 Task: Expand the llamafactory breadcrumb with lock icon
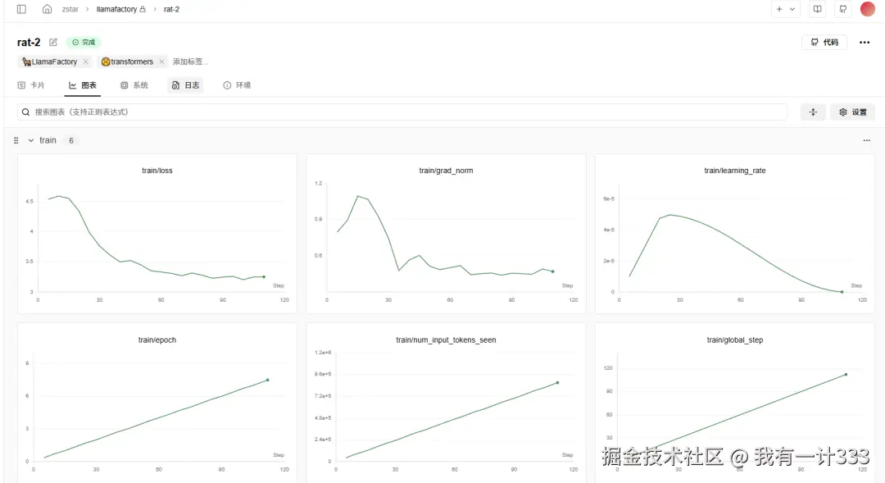pyautogui.click(x=120, y=9)
